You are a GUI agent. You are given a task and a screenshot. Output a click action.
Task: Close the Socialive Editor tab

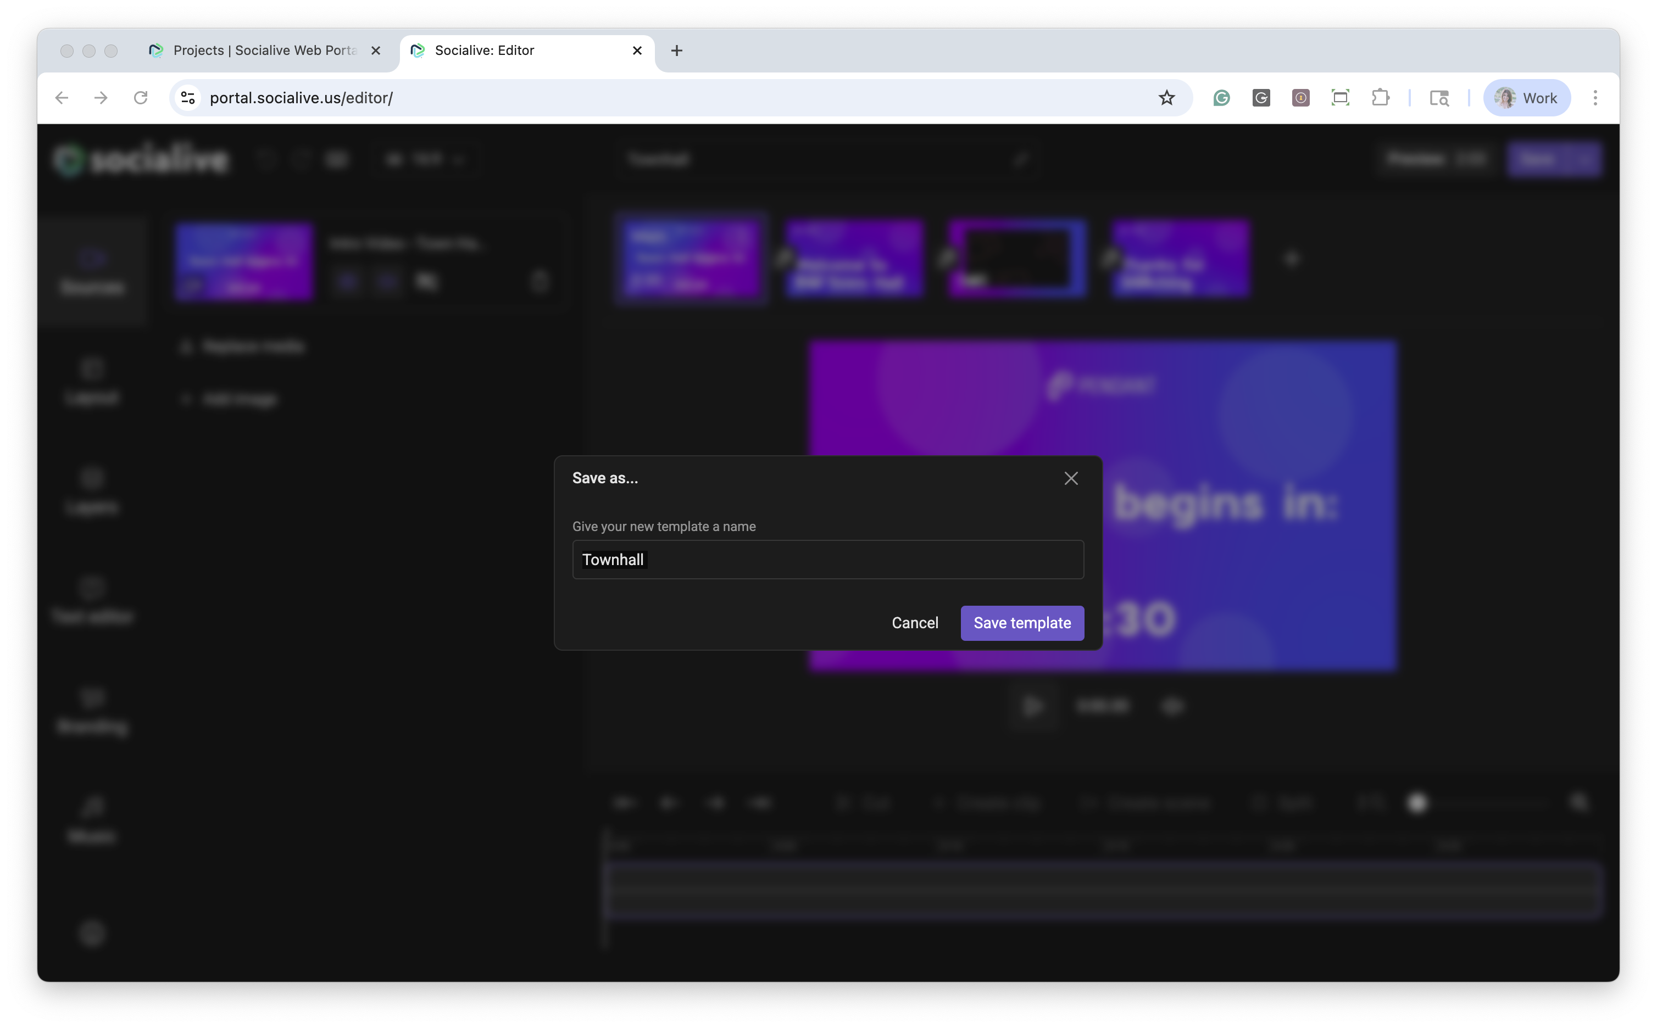(x=637, y=51)
